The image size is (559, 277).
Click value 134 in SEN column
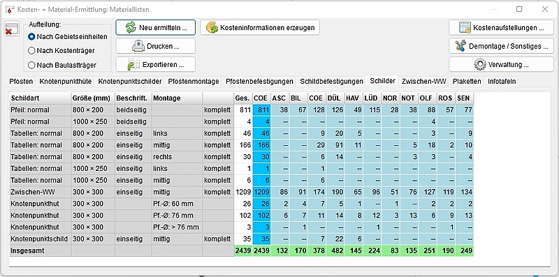465,192
